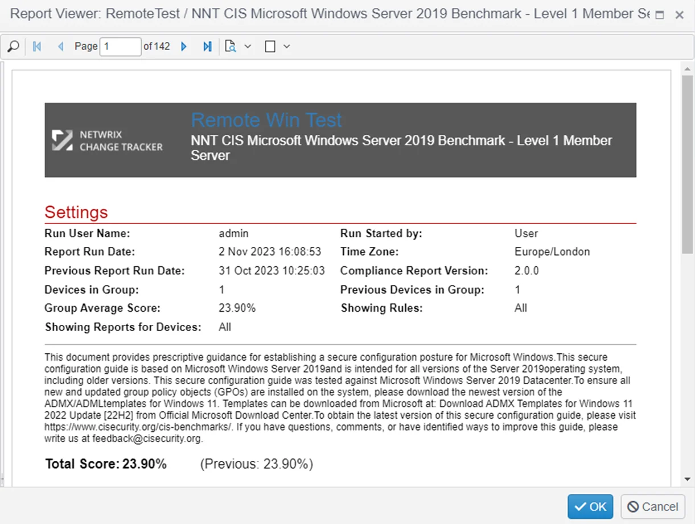
Task: Click the '2 Nov 2023 16:08:53' run date
Action: [270, 251]
